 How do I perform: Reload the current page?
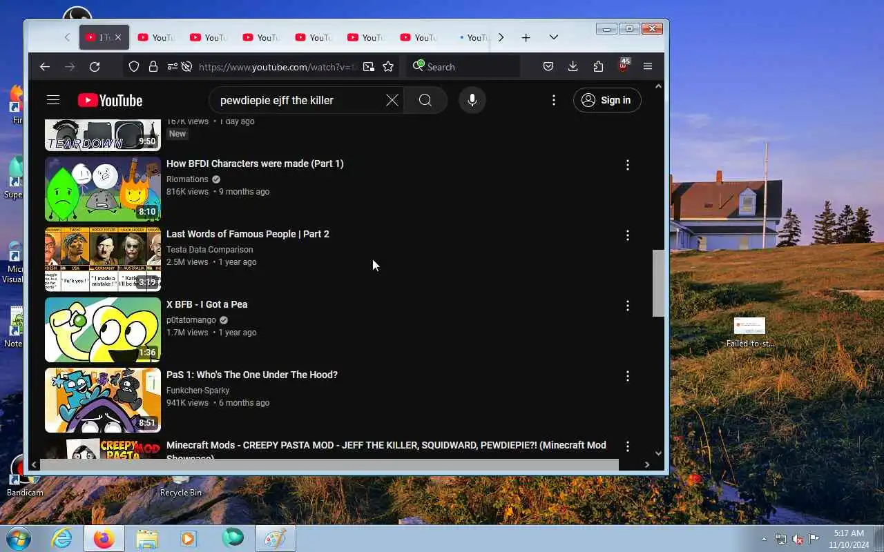[95, 66]
